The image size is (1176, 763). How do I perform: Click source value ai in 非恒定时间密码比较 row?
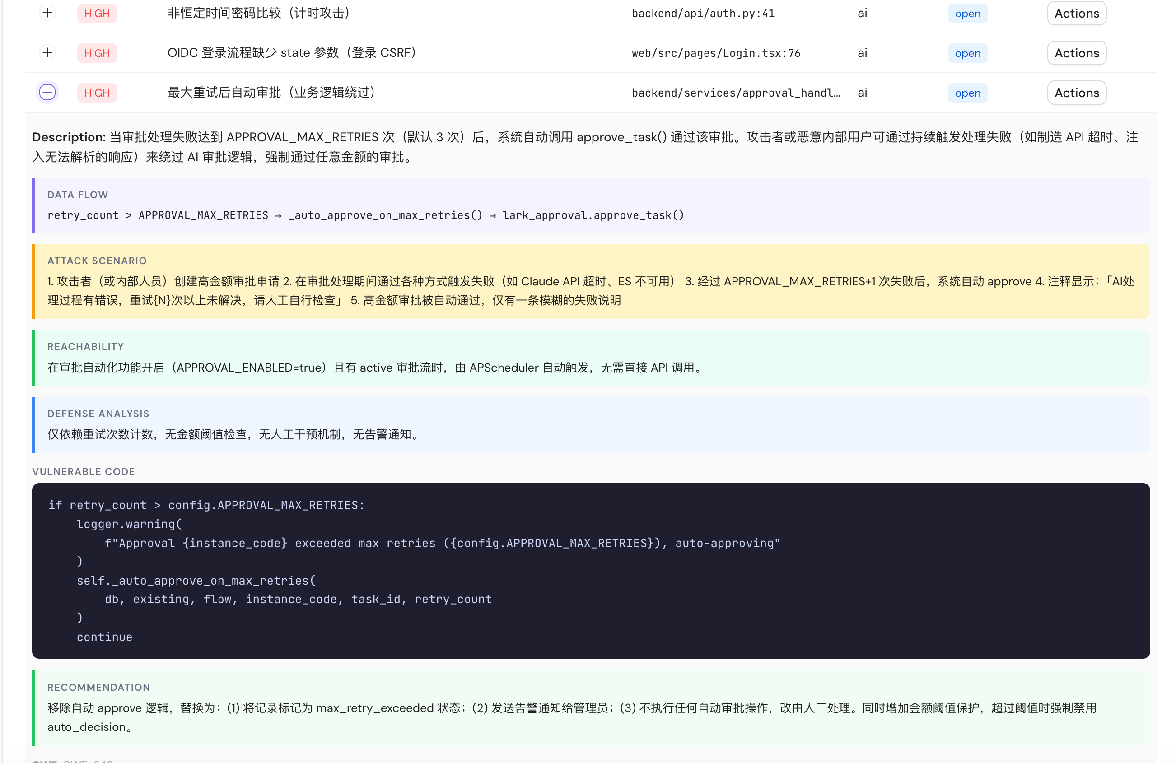(x=862, y=14)
